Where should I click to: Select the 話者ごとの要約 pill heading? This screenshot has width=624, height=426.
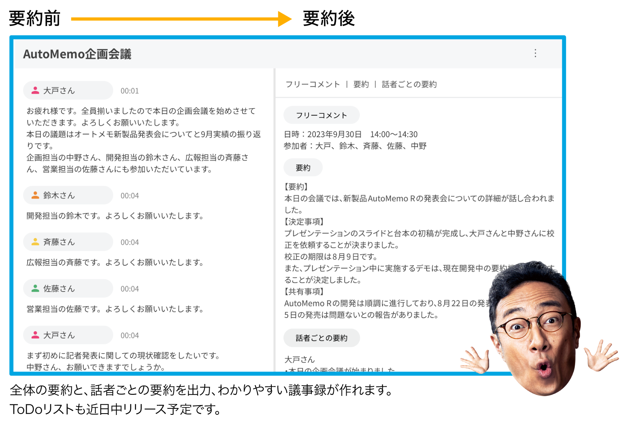[321, 338]
